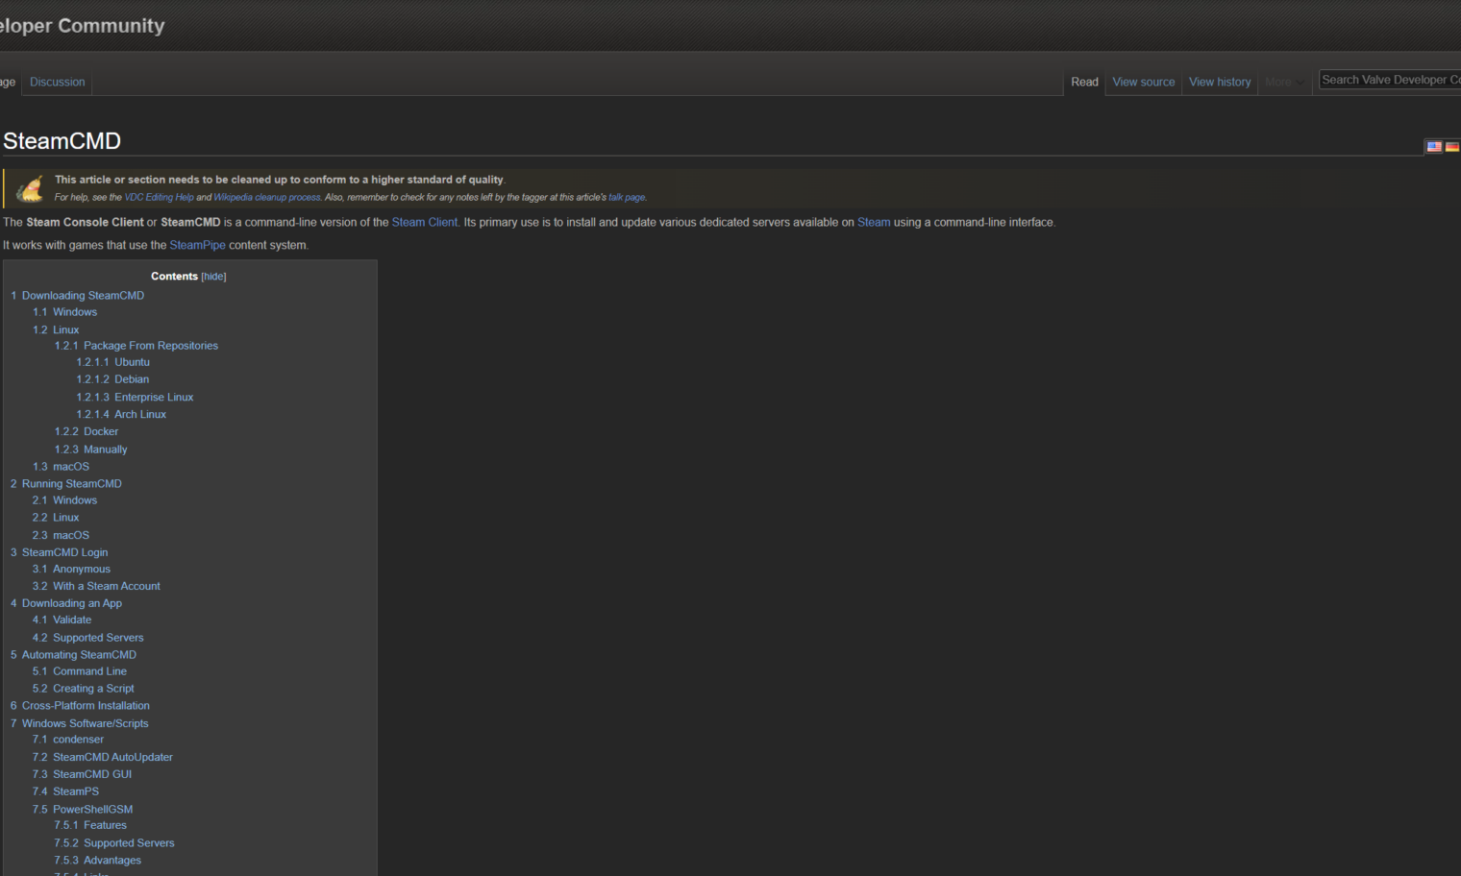1461x876 pixels.
Task: Open the View history tab
Action: coord(1220,83)
